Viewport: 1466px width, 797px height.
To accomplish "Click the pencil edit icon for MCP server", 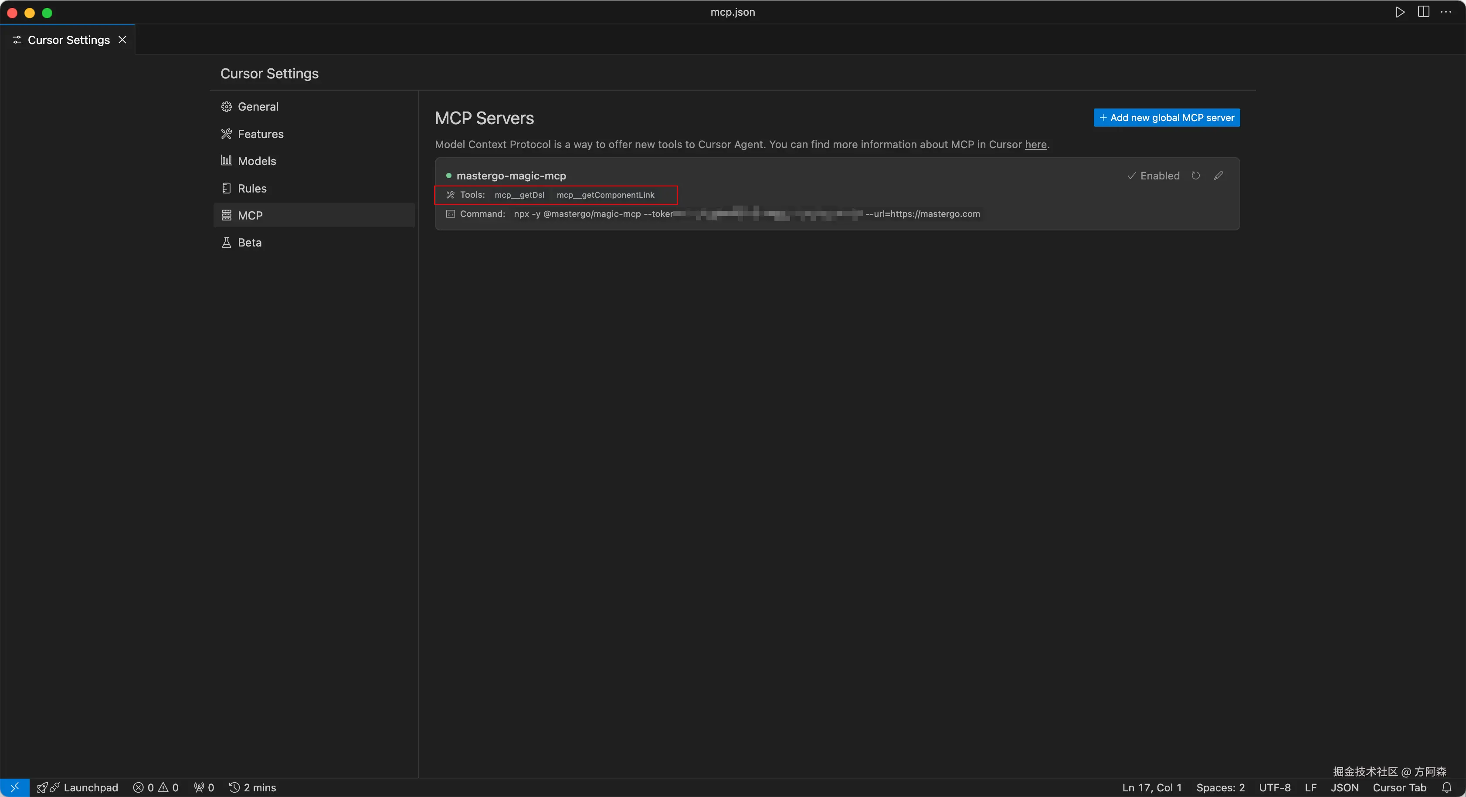I will click(x=1218, y=176).
